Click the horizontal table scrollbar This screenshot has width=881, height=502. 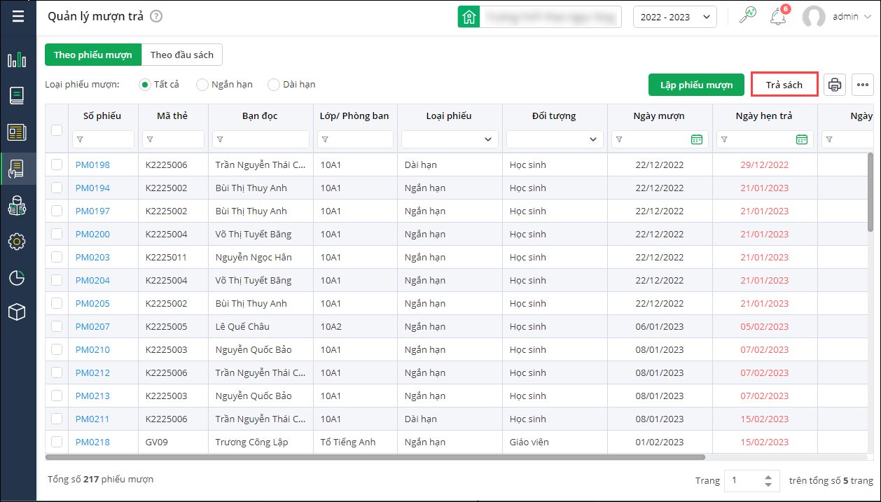pyautogui.click(x=375, y=457)
